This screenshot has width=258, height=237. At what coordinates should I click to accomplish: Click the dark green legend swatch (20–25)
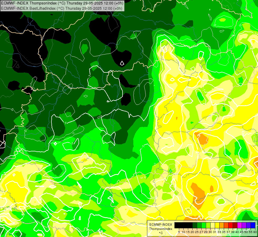[195, 225]
